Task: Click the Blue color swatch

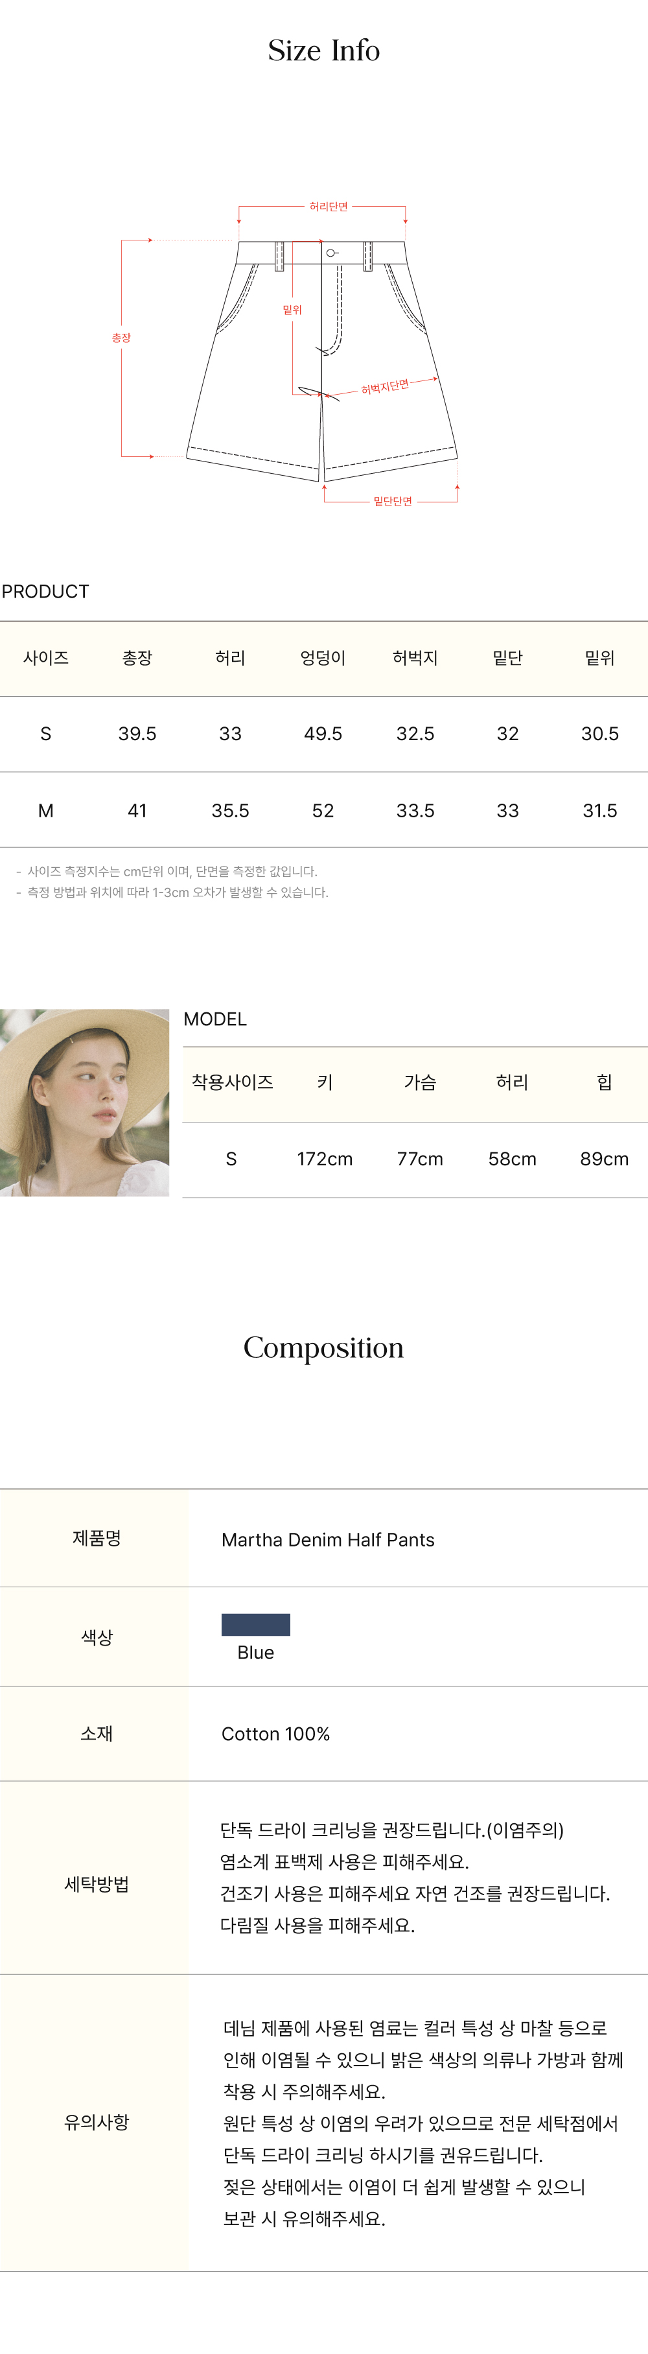Action: (x=256, y=1624)
